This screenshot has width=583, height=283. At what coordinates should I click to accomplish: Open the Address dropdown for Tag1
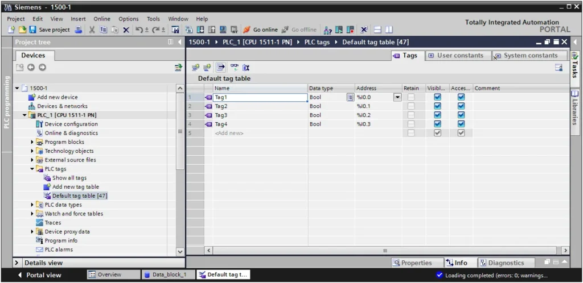click(397, 97)
